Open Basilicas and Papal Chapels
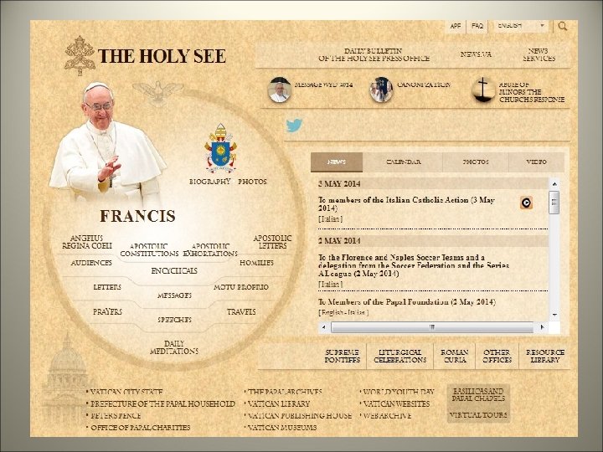603x452 pixels. click(478, 395)
